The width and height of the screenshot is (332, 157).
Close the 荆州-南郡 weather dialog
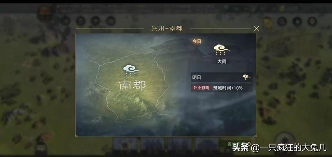tap(256, 29)
